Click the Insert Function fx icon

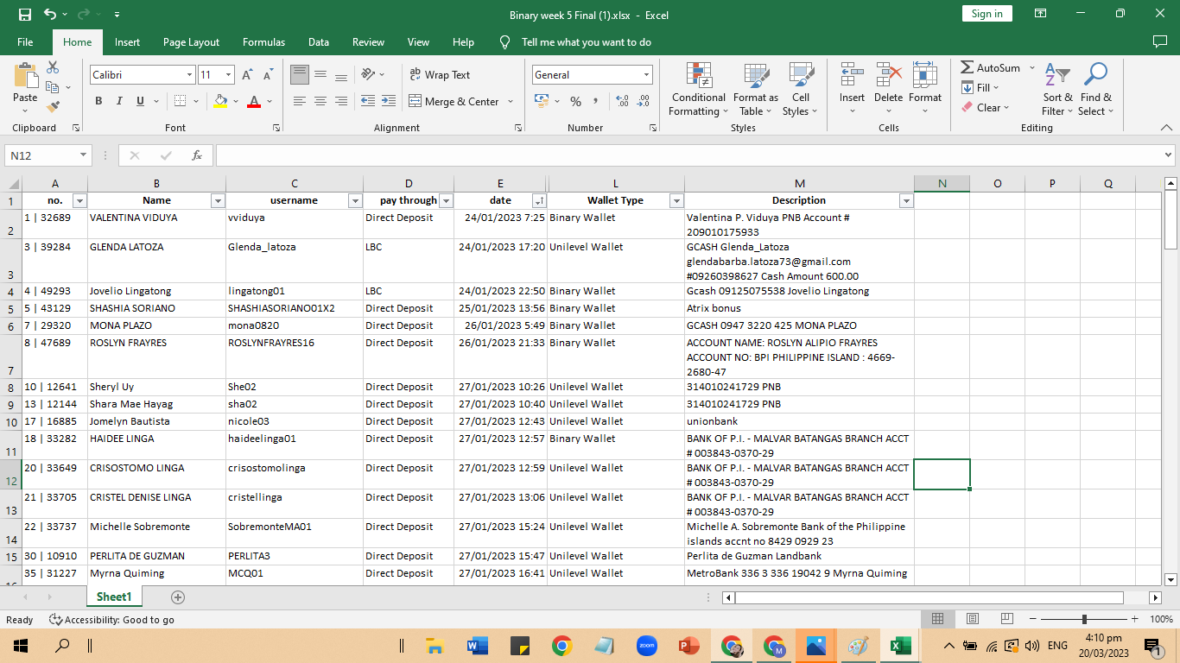point(197,155)
